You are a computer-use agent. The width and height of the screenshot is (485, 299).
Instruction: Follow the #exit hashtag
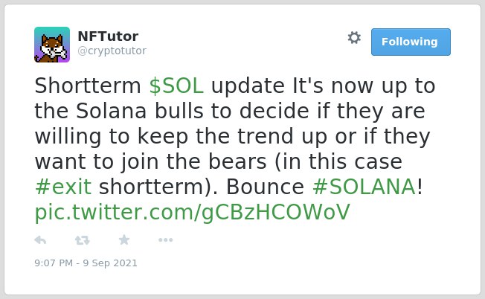point(63,187)
